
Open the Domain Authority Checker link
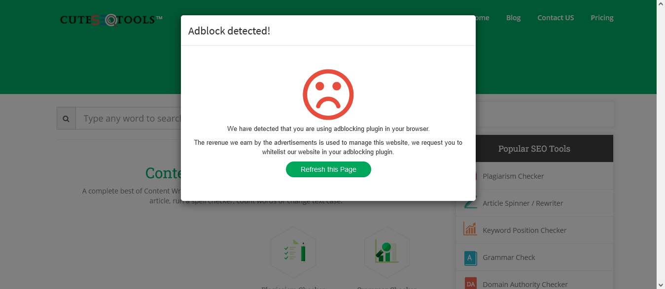525,285
